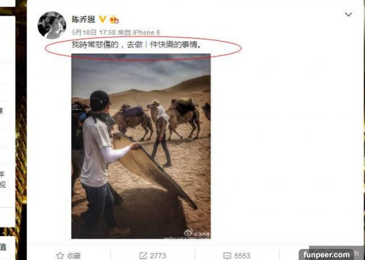This screenshot has width=365, height=260.
Task: Click the 2773 repost count
Action: tap(158, 256)
